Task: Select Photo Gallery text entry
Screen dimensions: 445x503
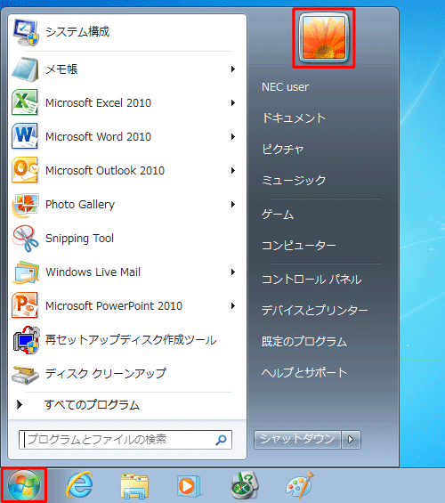Action: 80,205
